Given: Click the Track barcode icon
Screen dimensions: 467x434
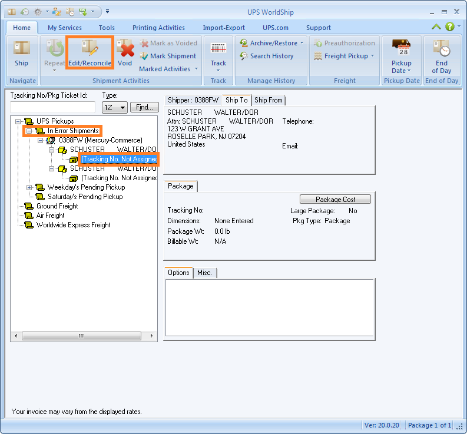Looking at the screenshot, I should (x=218, y=48).
